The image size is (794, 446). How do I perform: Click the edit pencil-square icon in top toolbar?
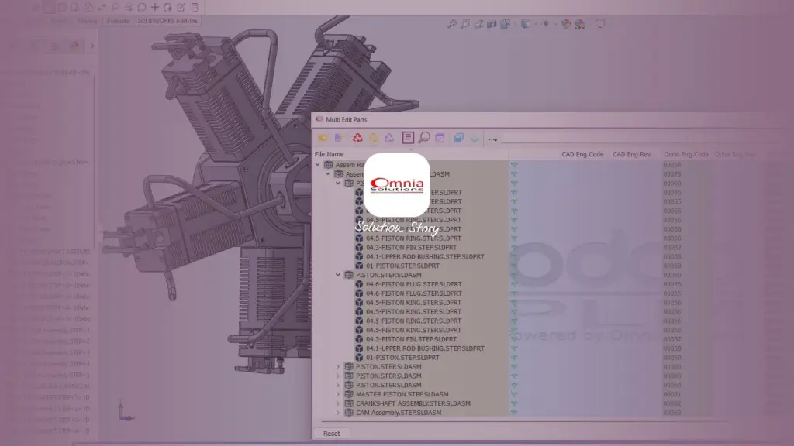pos(181,7)
